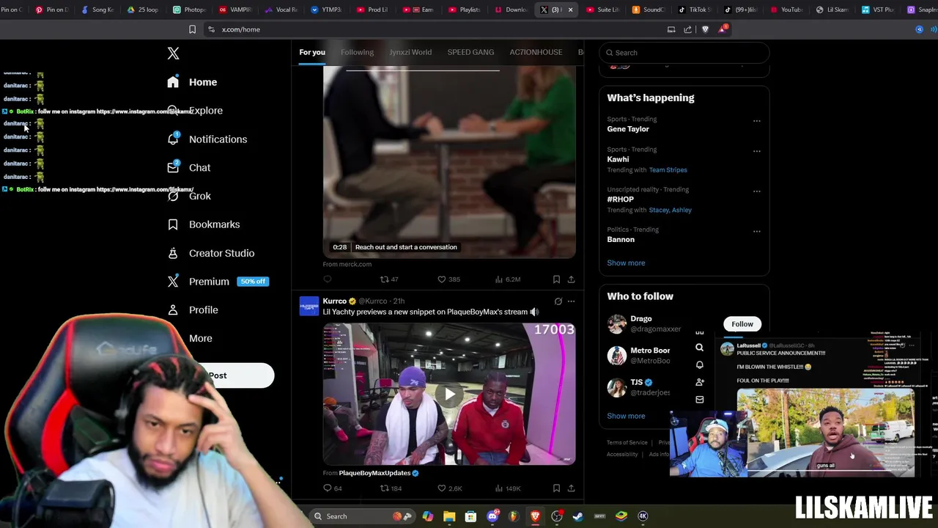Share the merck.com promoted post
This screenshot has height=528, width=938.
[x=571, y=279]
